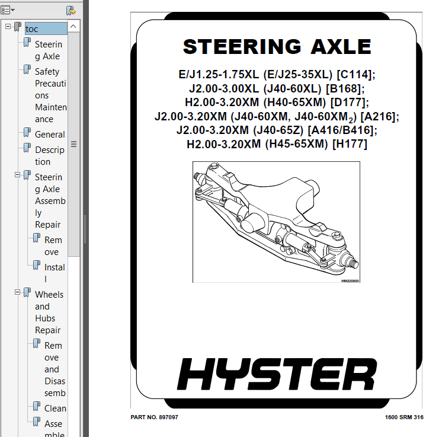This screenshot has height=437, width=442.
Task: Click the PART NO. 897097 text
Action: tap(154, 417)
